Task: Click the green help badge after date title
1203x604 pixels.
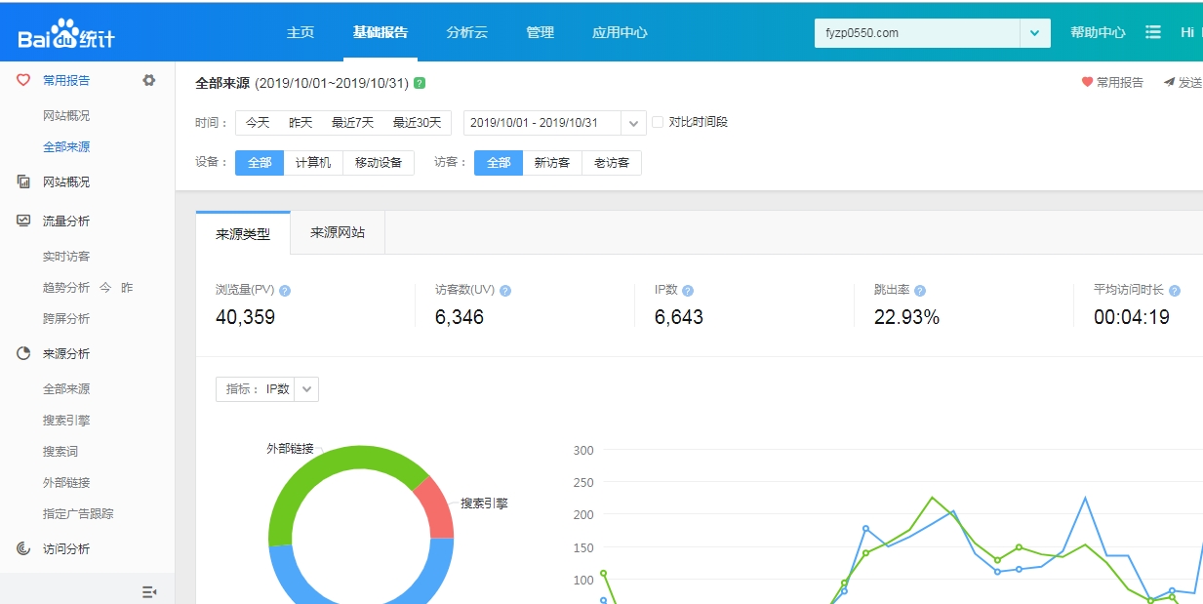Action: tap(420, 83)
